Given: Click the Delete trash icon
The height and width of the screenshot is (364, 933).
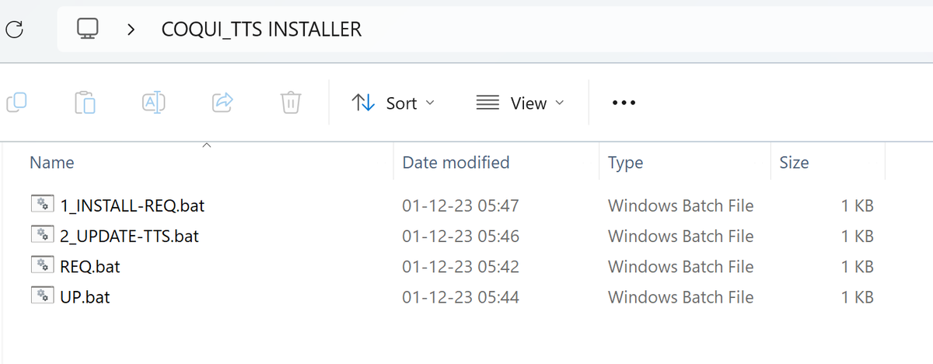Looking at the screenshot, I should [290, 103].
